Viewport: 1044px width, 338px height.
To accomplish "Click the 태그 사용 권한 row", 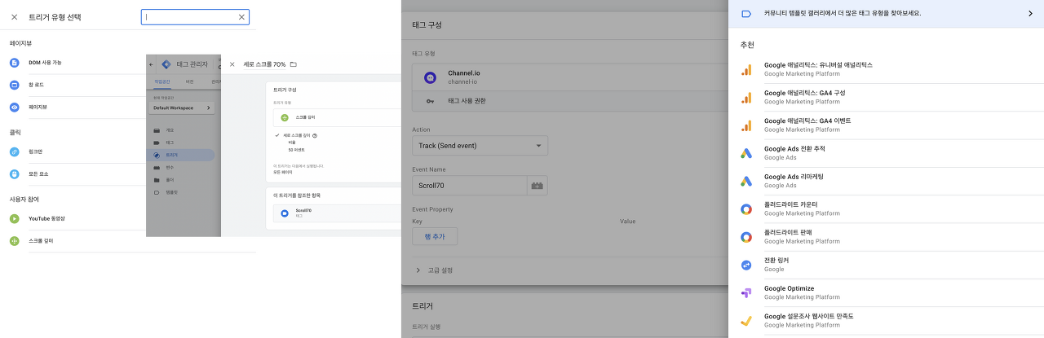I will tap(569, 102).
